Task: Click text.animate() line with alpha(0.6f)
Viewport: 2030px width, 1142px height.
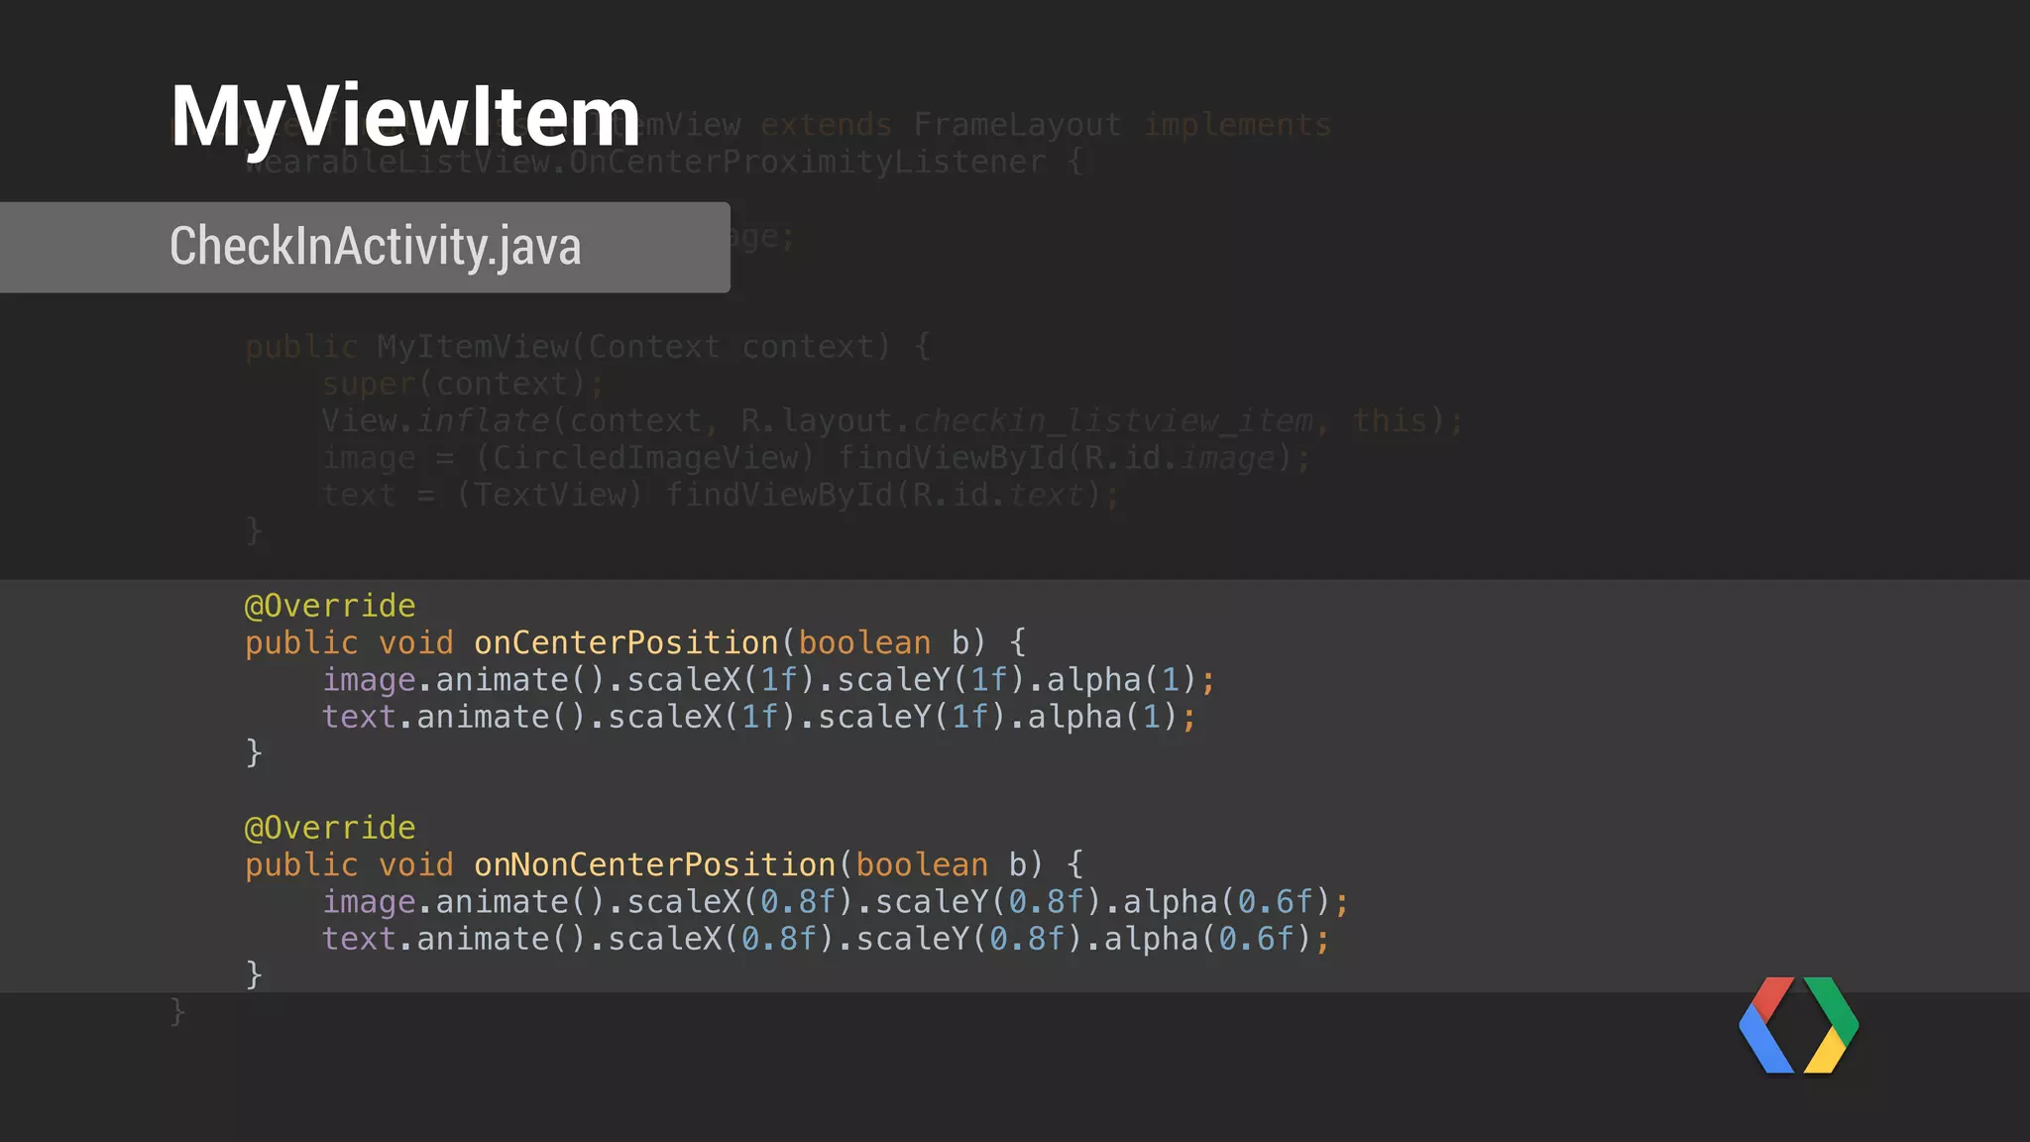Action: (x=825, y=939)
